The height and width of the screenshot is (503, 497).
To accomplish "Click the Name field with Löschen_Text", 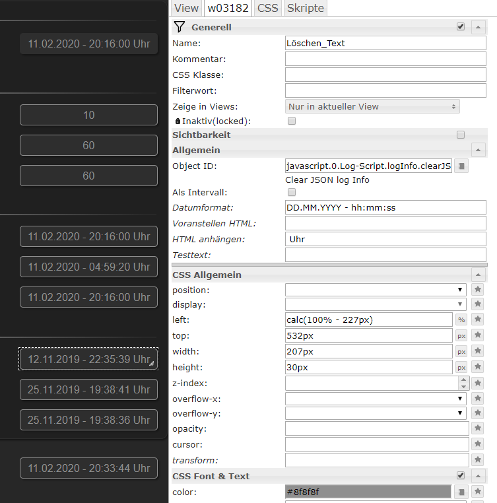I will [x=385, y=44].
